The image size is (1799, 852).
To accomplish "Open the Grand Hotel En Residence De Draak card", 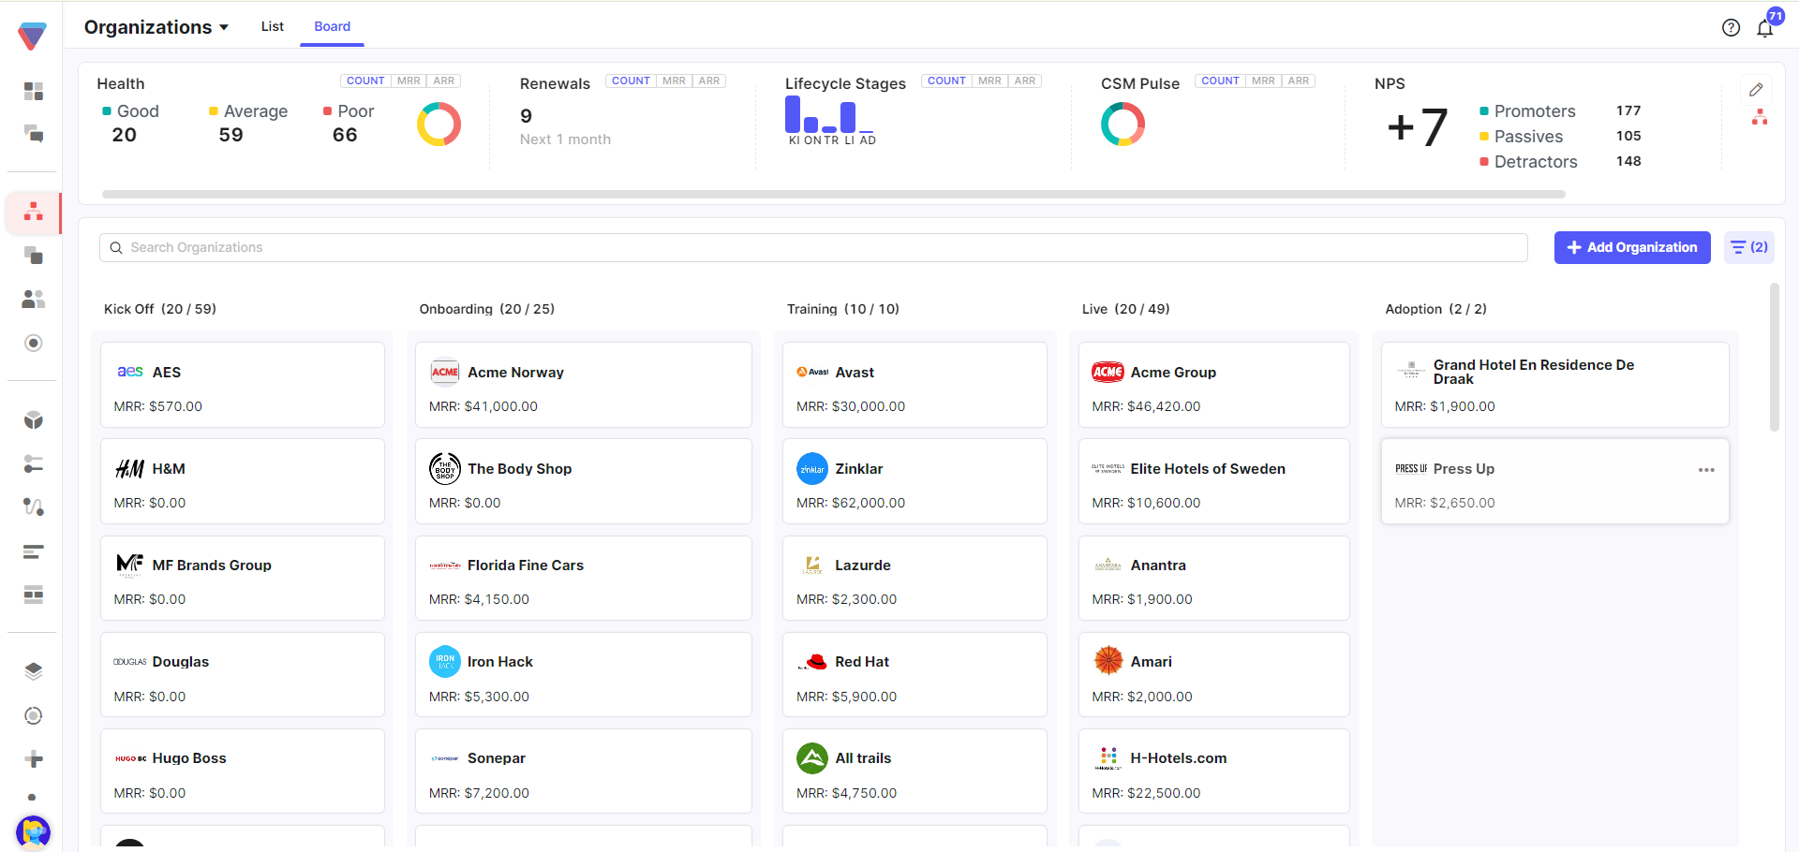I will (x=1555, y=385).
